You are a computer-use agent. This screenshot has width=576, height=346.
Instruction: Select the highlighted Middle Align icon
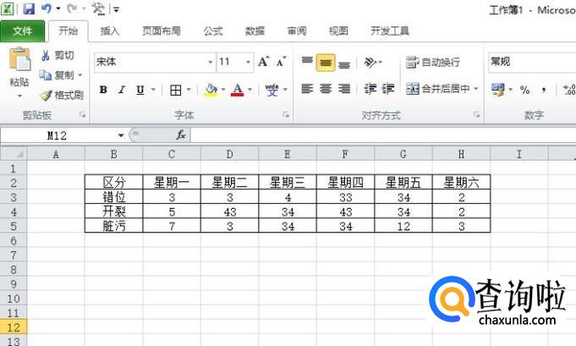326,63
